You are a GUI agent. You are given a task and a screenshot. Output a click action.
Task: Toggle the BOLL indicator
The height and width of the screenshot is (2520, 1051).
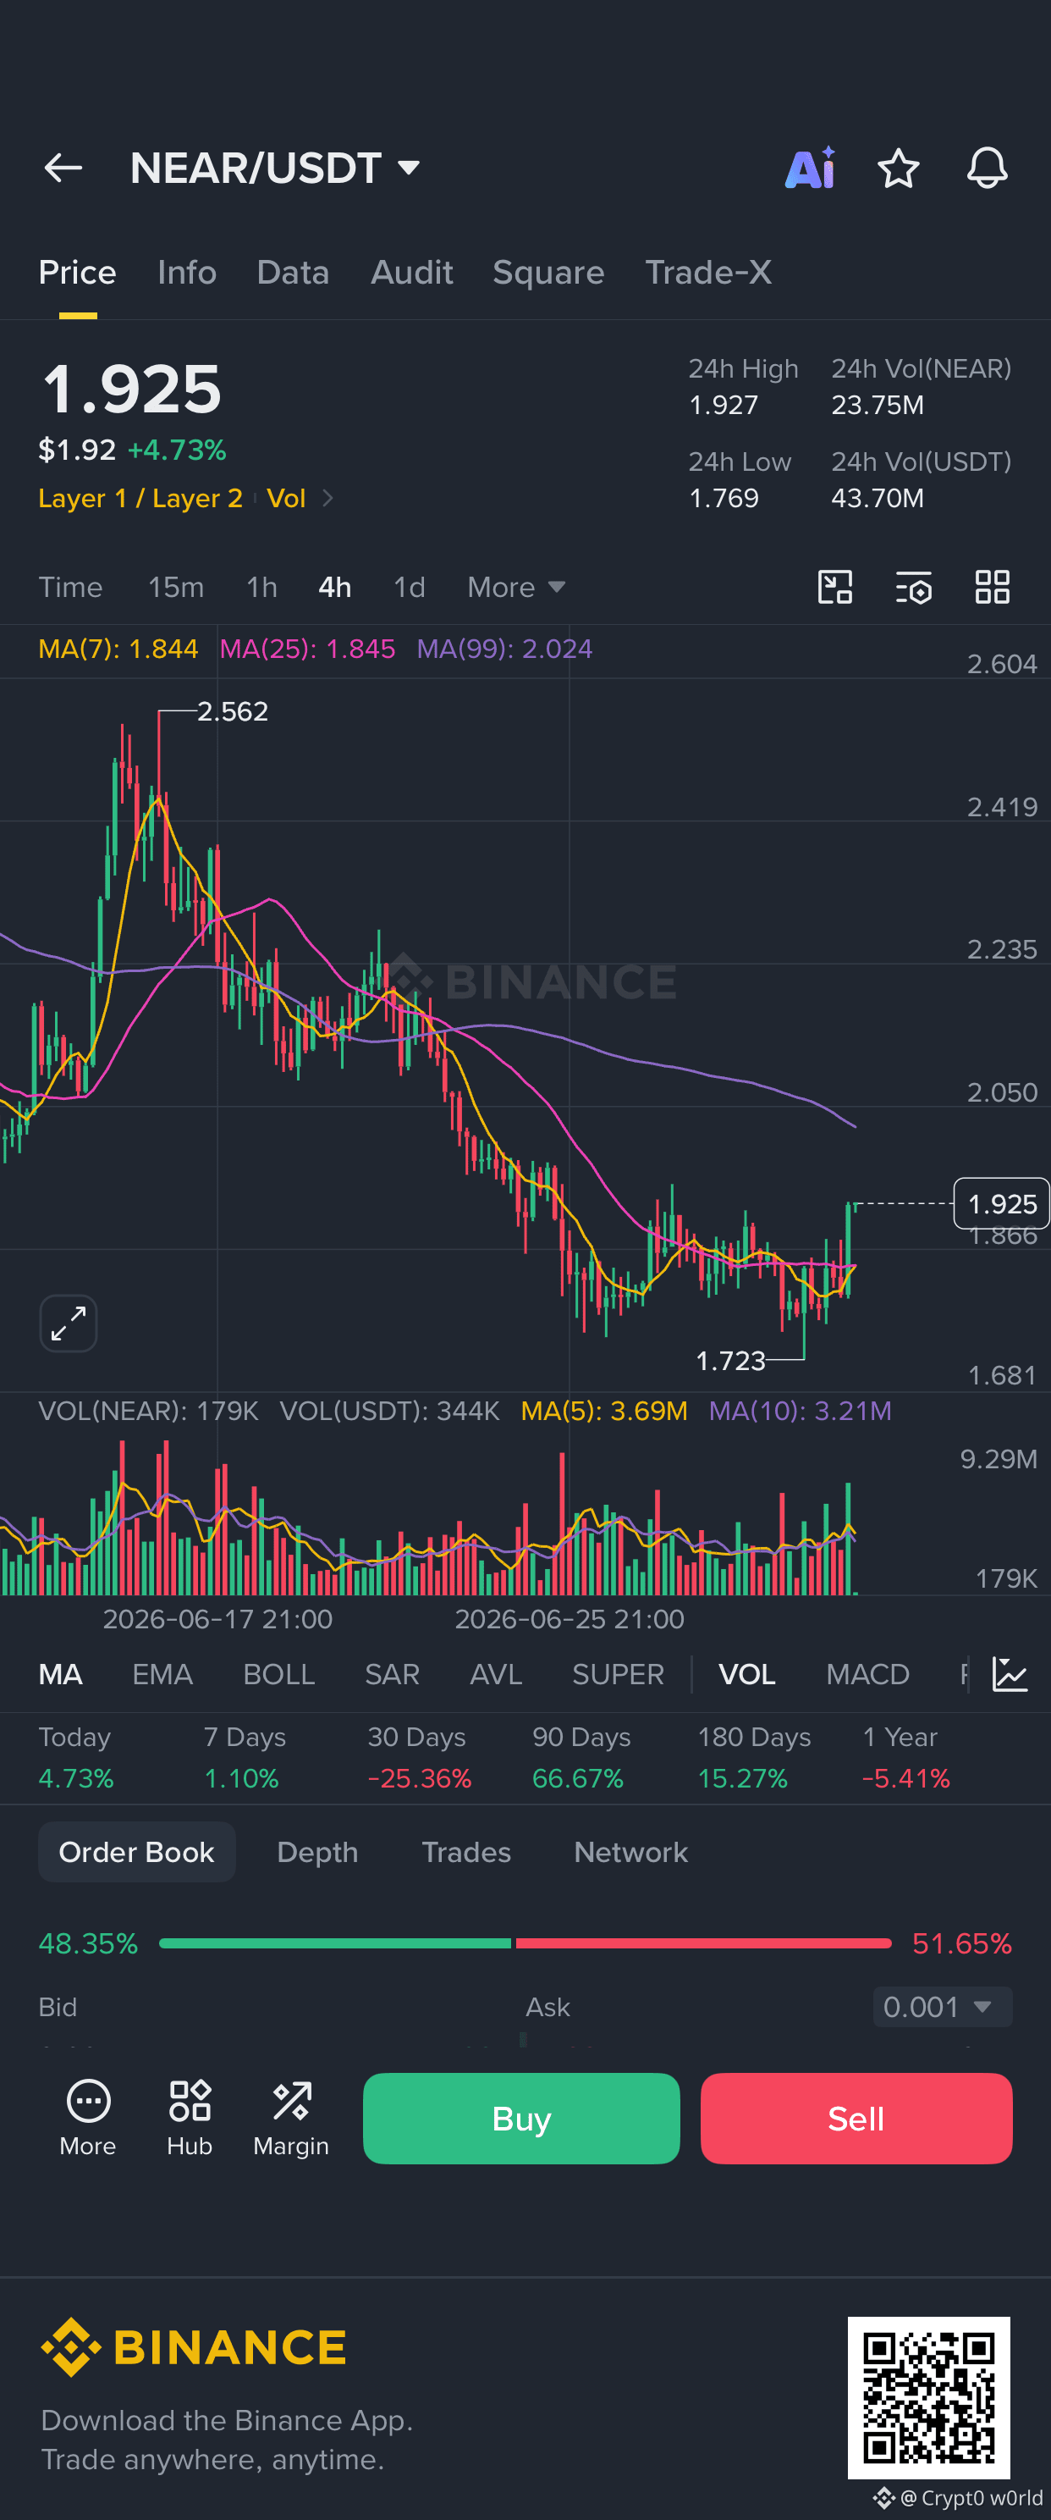click(278, 1675)
